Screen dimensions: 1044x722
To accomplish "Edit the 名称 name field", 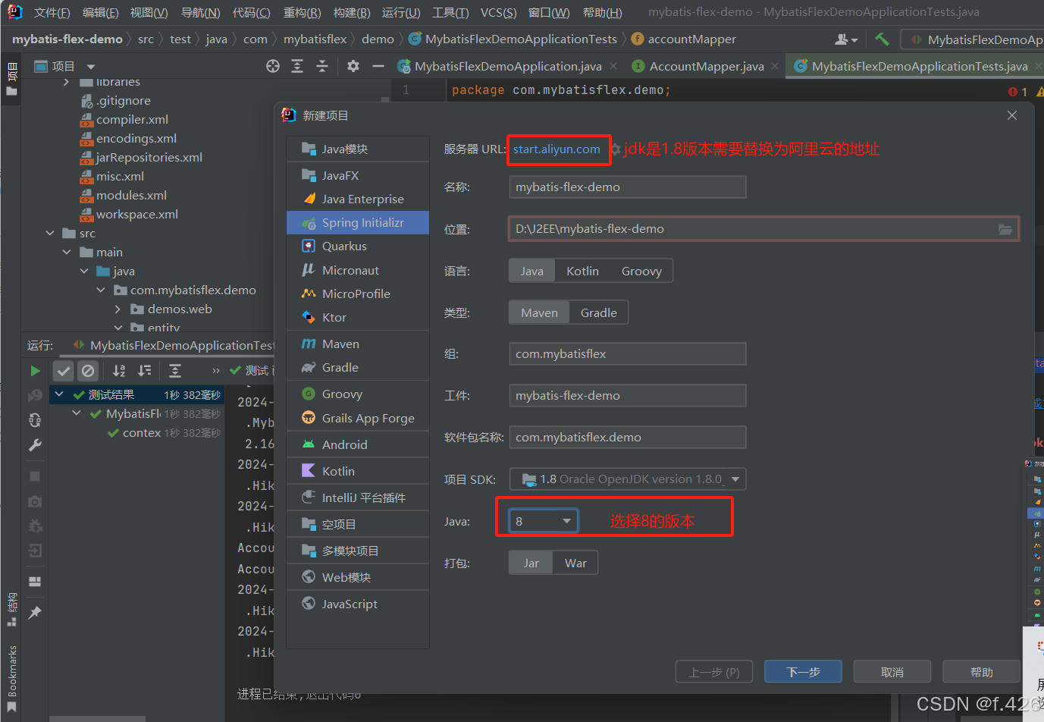I will [x=628, y=187].
